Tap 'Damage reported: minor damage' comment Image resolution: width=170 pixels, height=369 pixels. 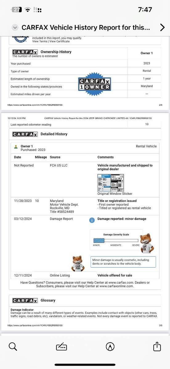122,219
